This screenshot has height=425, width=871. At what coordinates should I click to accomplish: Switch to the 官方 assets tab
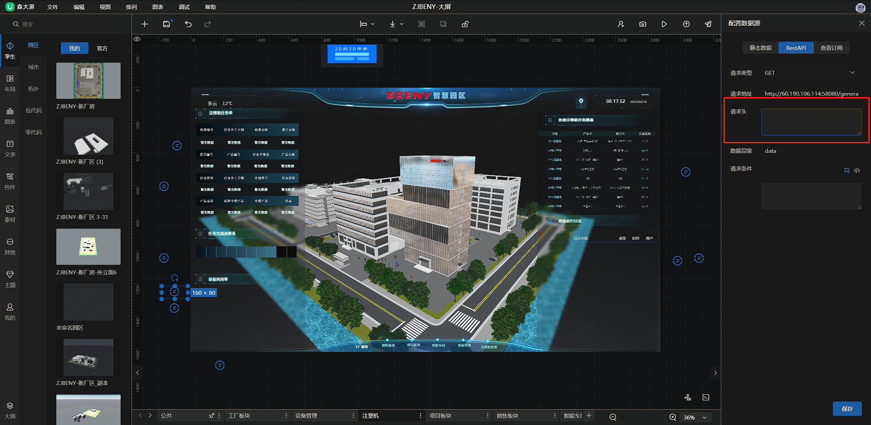(102, 48)
